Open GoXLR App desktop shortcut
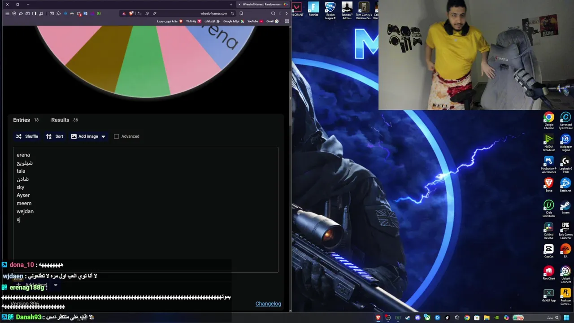 (549, 295)
